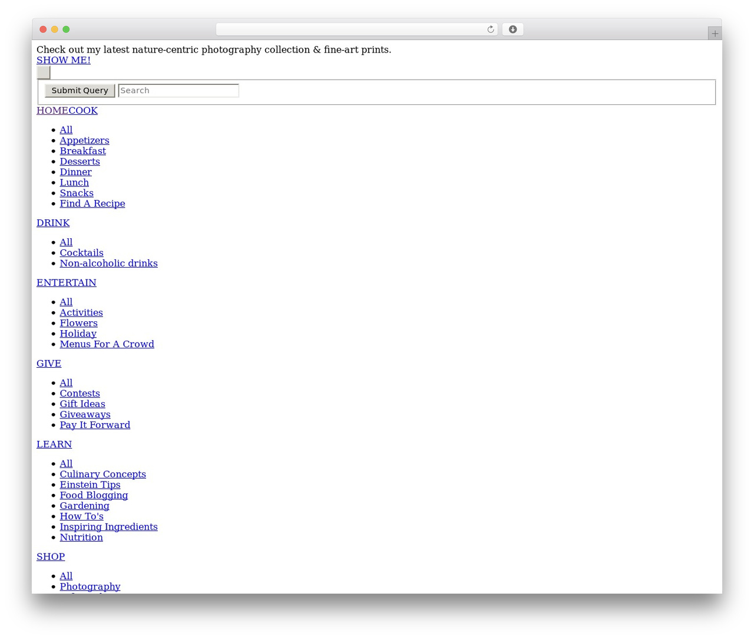754x639 pixels.
Task: Click the small blank button below SHOW ME!
Action: [x=44, y=73]
